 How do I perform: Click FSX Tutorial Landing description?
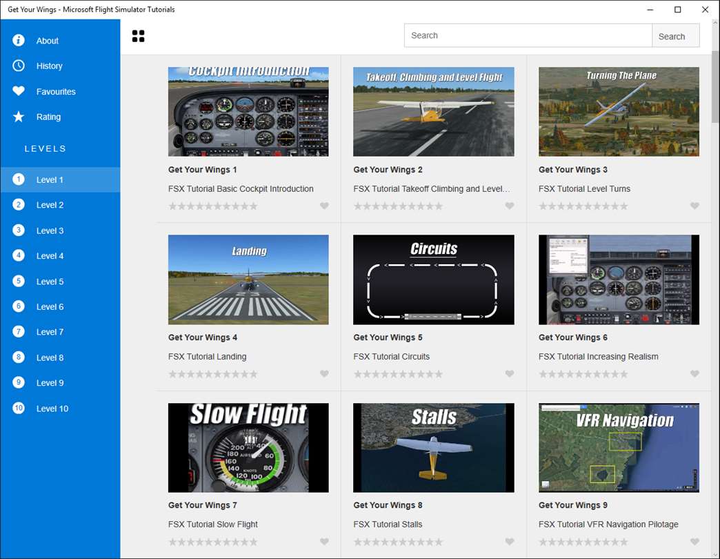207,356
